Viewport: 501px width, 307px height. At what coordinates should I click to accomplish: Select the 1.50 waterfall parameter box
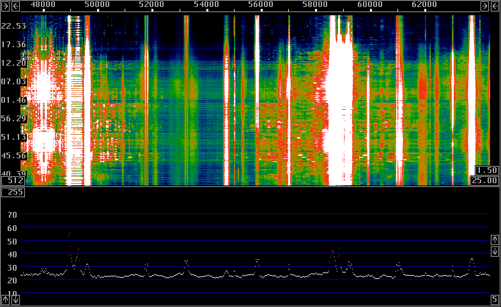[487, 170]
